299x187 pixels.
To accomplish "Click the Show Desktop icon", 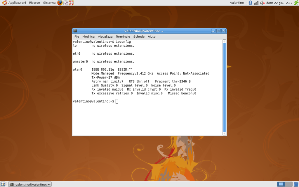I will click(x=3, y=184).
